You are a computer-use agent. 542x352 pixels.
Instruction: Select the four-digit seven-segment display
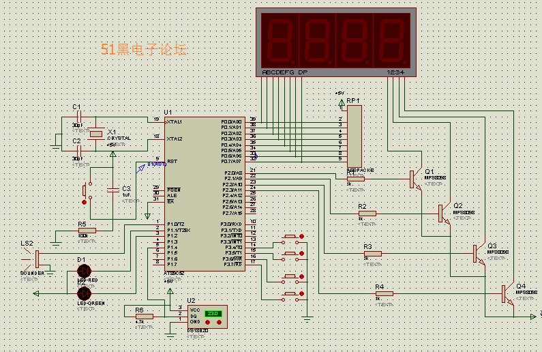coord(336,42)
